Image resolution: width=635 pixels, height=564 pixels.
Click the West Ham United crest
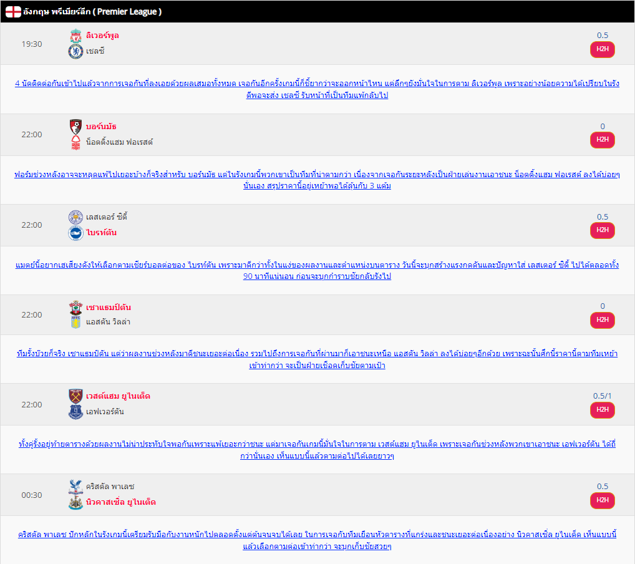pyautogui.click(x=75, y=396)
